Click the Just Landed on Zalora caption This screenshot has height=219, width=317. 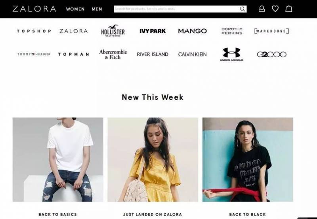[x=153, y=214]
